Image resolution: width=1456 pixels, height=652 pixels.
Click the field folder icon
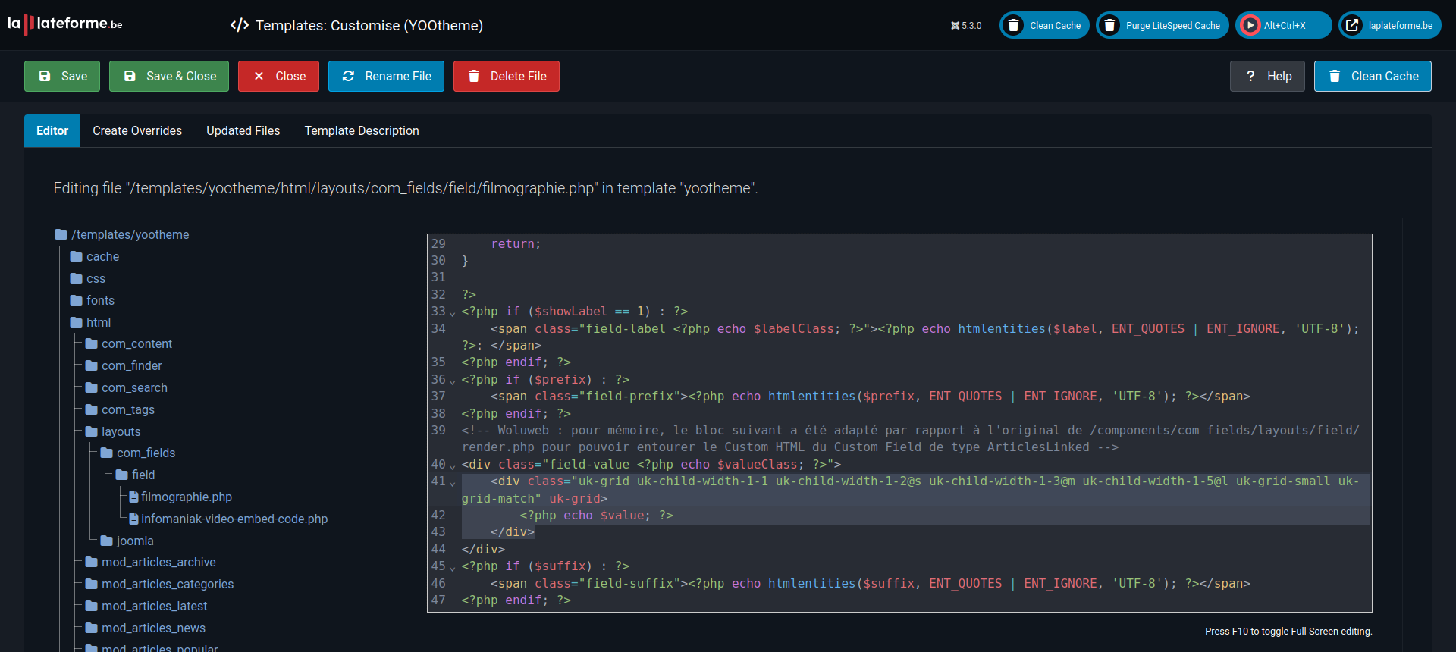122,475
